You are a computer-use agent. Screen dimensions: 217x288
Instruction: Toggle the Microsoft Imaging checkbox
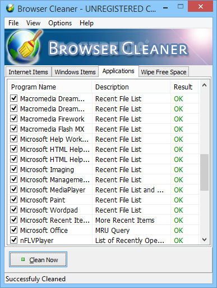[x=14, y=169]
